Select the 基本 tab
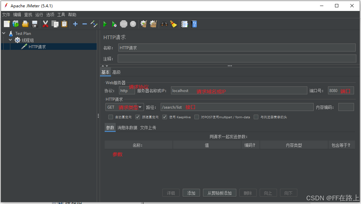361x204 pixels. pyautogui.click(x=105, y=72)
